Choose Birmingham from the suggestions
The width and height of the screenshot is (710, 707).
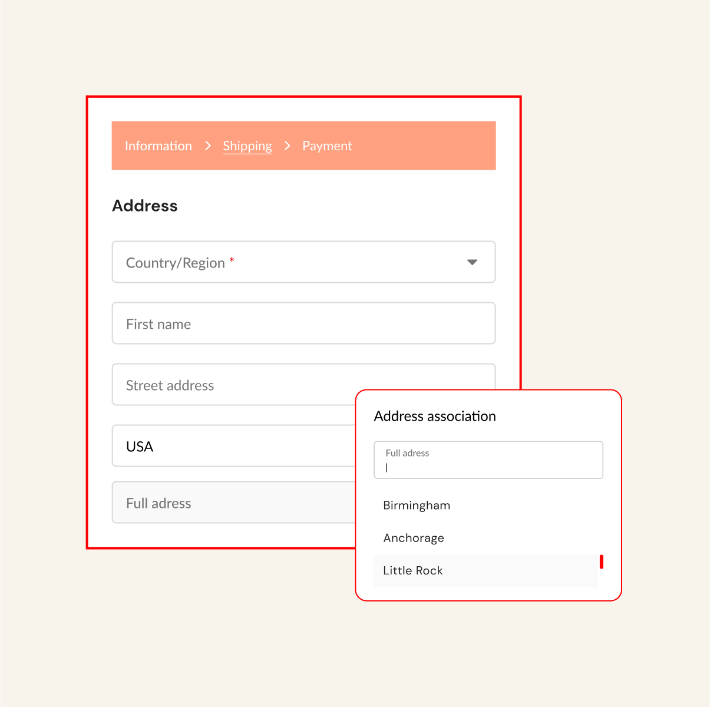coord(417,506)
